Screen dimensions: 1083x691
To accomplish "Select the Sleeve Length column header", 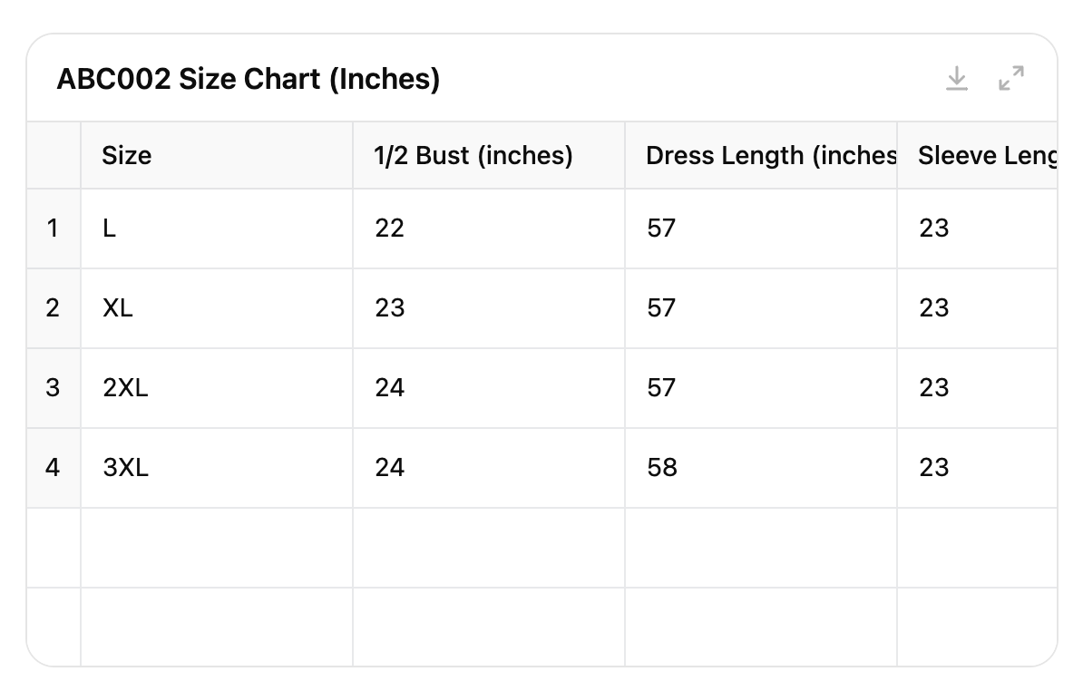I will click(978, 156).
